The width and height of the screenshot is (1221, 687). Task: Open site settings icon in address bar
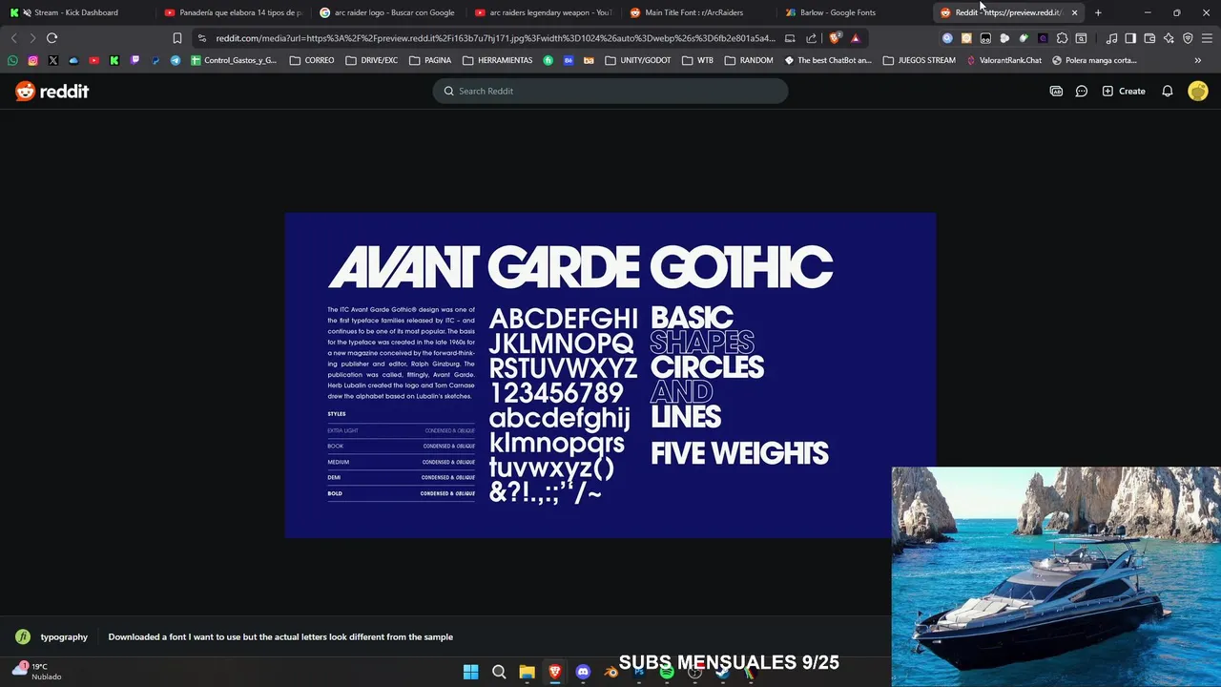coord(201,38)
